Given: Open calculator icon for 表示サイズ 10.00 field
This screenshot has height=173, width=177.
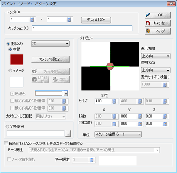Looking at the screenshot, I should (x=165, y=84).
